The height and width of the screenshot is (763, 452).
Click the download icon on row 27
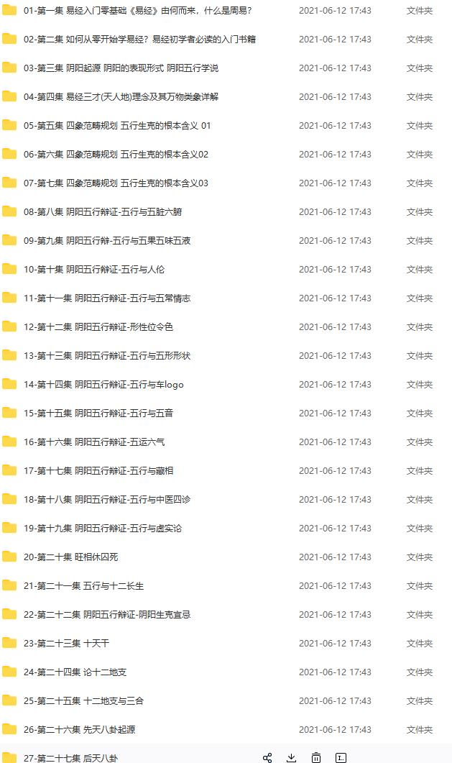[292, 758]
